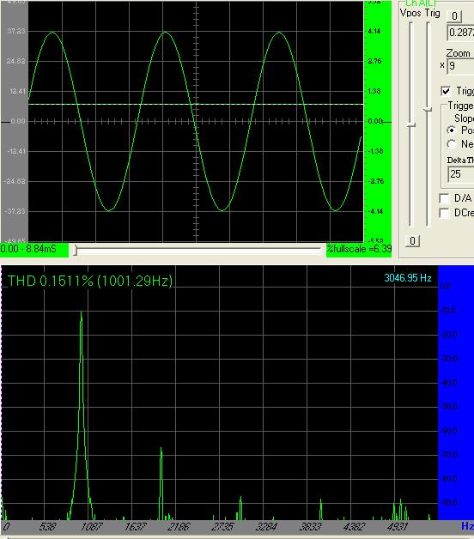Toggle the Trigger checkbox
The height and width of the screenshot is (539, 474).
(x=446, y=91)
